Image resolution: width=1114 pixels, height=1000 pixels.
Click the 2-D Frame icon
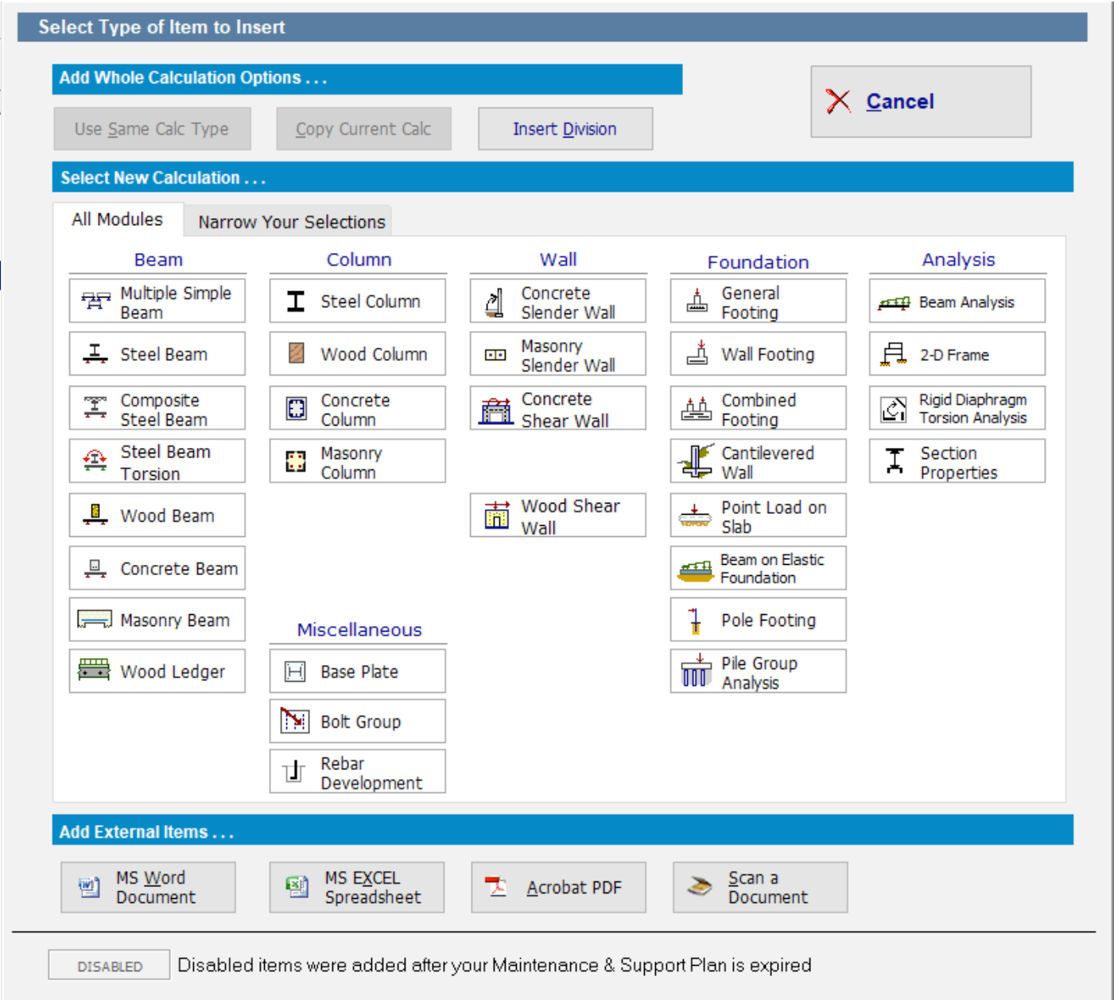click(x=894, y=354)
